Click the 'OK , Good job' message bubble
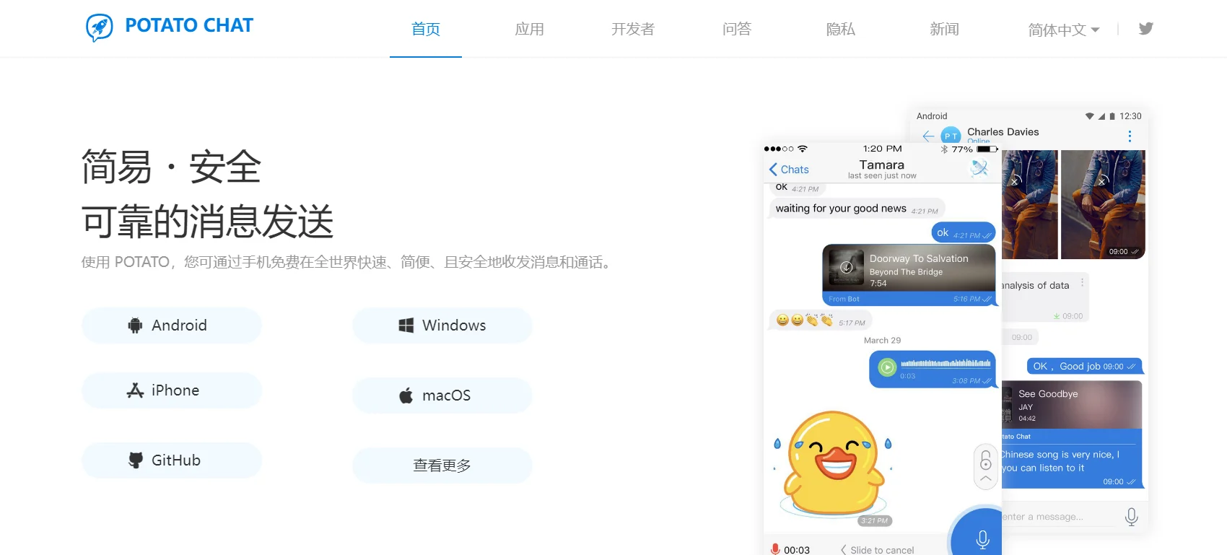Image resolution: width=1227 pixels, height=555 pixels. 1084,366
